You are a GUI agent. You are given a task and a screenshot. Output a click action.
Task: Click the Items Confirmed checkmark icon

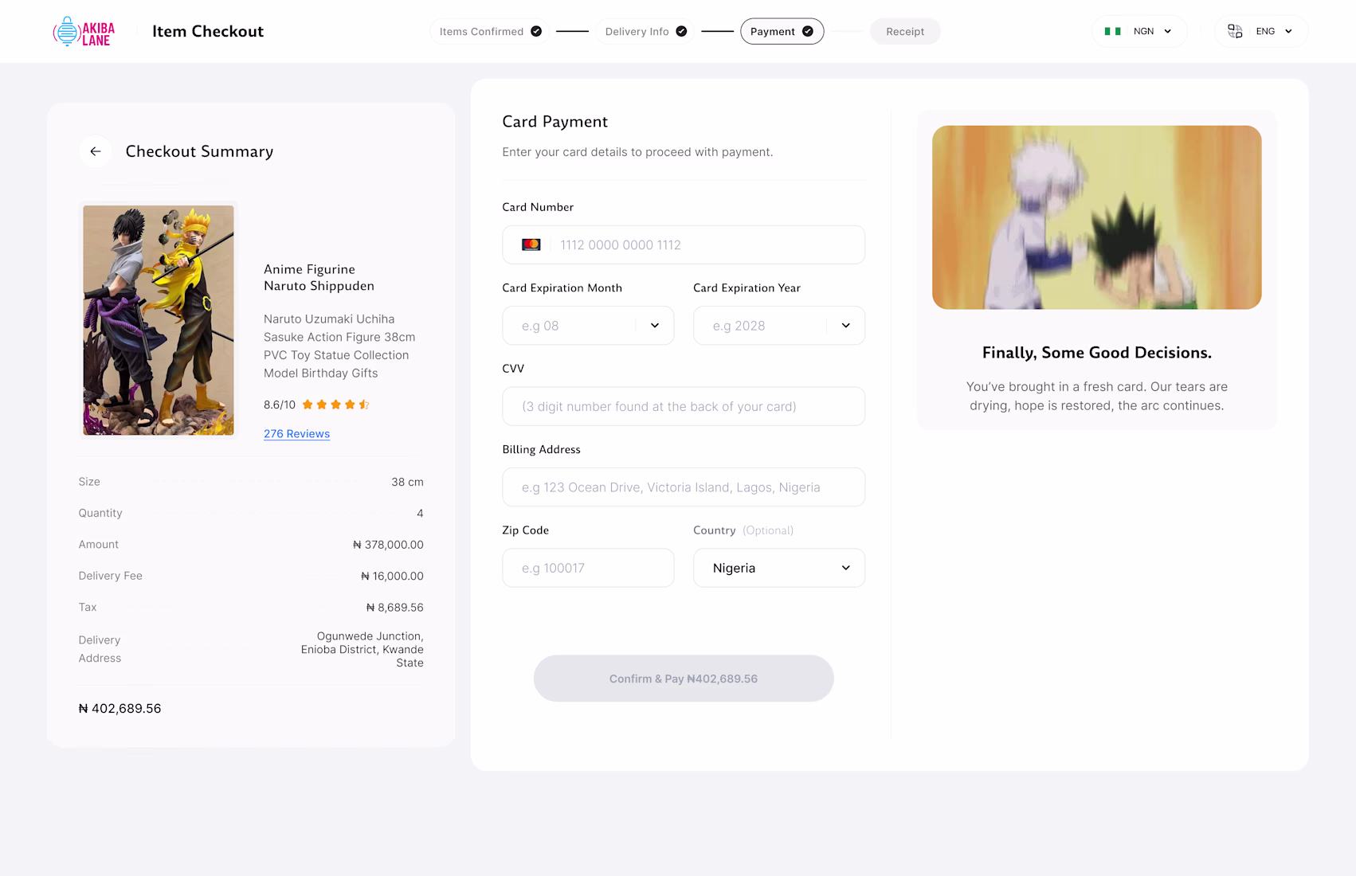[536, 31]
